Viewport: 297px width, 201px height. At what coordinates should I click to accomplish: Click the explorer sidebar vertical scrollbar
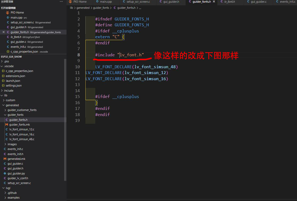pos(65,120)
